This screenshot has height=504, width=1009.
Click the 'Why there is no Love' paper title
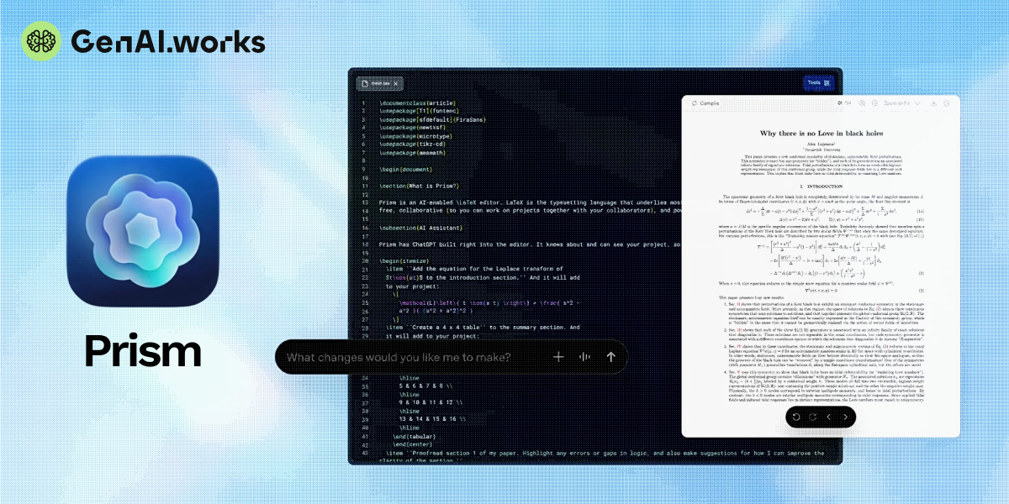coord(820,133)
